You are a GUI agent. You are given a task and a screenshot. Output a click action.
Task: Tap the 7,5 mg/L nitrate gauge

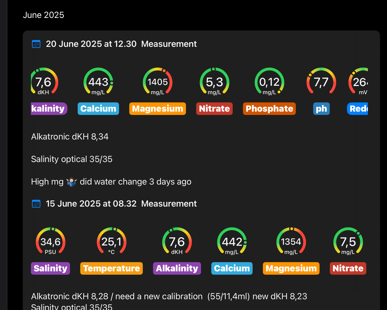coord(348,242)
